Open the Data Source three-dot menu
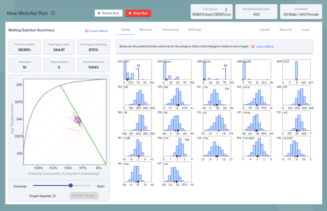 (226, 9)
